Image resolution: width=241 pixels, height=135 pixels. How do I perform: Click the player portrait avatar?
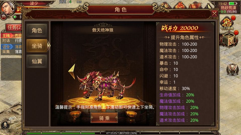pos(8,8)
